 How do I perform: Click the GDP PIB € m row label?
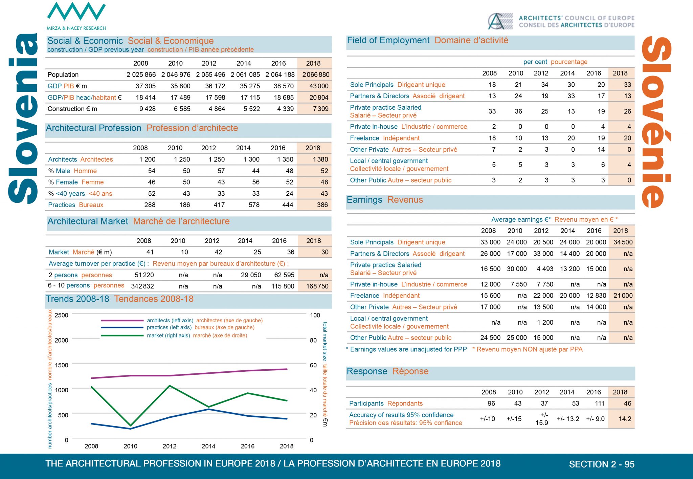(67, 86)
